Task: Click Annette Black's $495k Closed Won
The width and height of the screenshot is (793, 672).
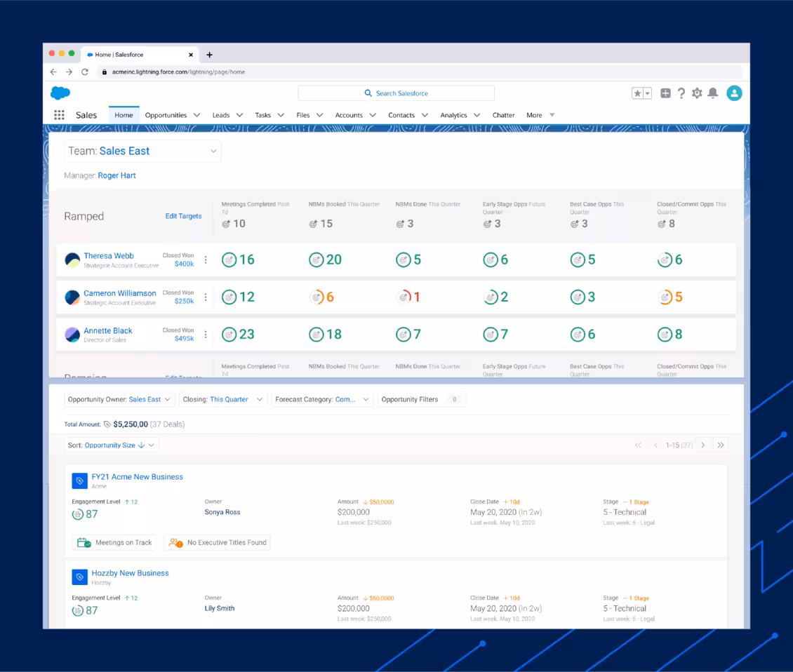Action: (184, 339)
